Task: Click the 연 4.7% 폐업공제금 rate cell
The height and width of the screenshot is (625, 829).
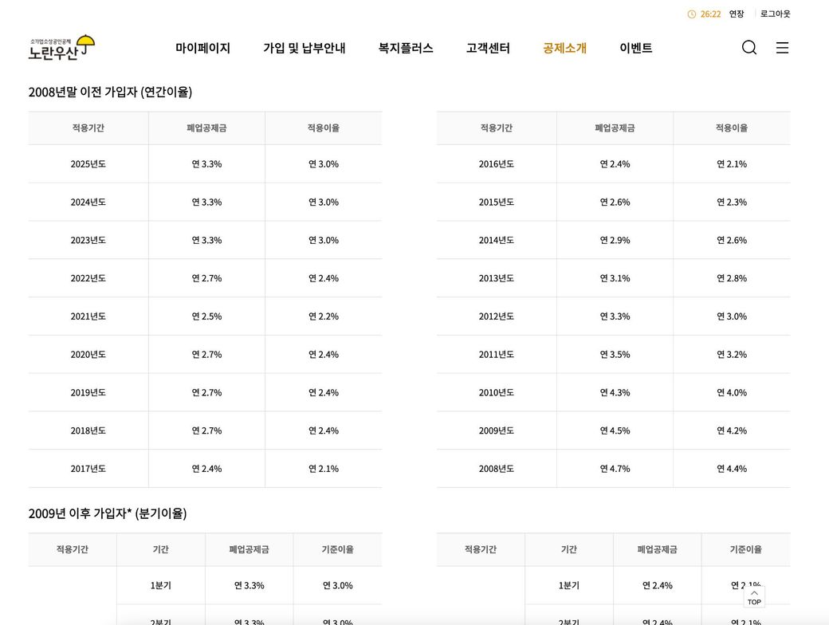Action: point(615,469)
